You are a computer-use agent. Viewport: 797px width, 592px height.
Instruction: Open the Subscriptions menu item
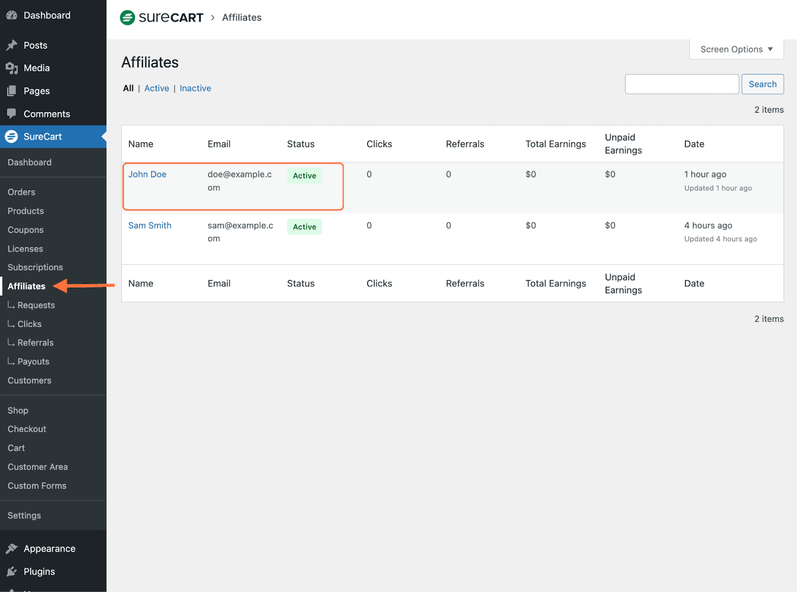(35, 267)
